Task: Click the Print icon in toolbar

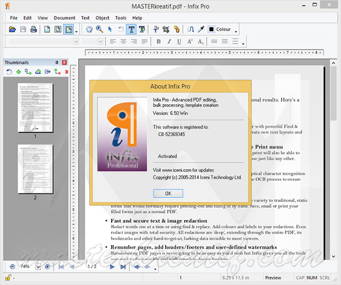Action: click(34, 29)
